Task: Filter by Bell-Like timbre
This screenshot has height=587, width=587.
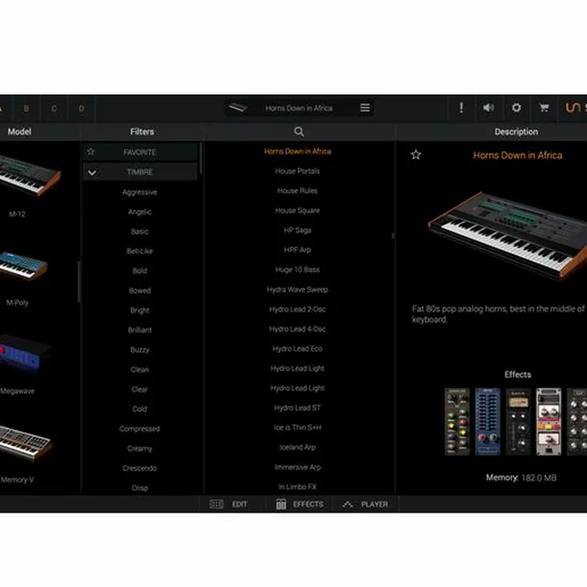Action: click(x=139, y=251)
